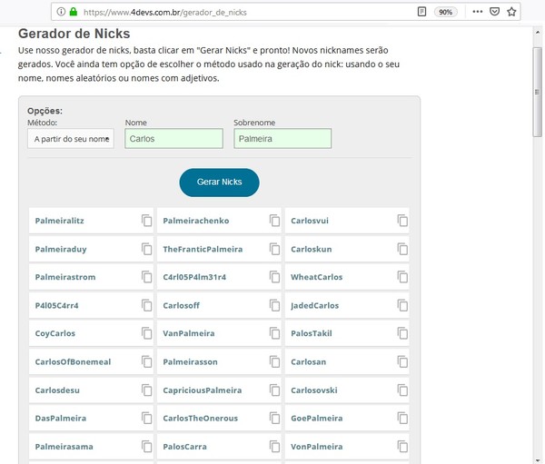The image size is (545, 464).
Task: Focus the Nome input field
Action: point(173,139)
